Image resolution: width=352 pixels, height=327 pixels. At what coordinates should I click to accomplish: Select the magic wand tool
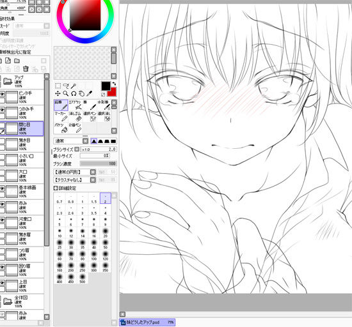(74, 86)
